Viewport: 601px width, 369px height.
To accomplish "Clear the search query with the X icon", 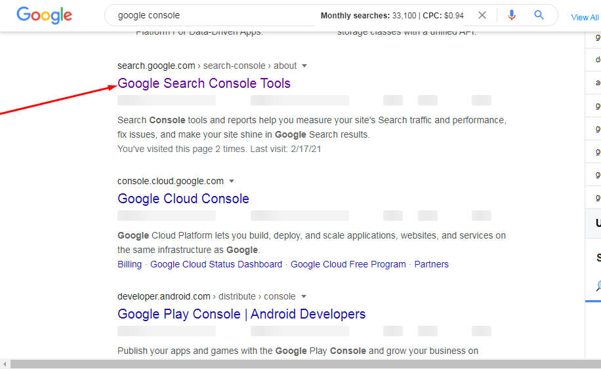I will [x=482, y=15].
